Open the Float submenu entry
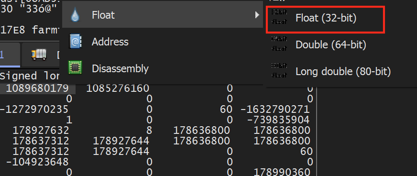Viewport: 417px width, 176px height. [x=162, y=15]
